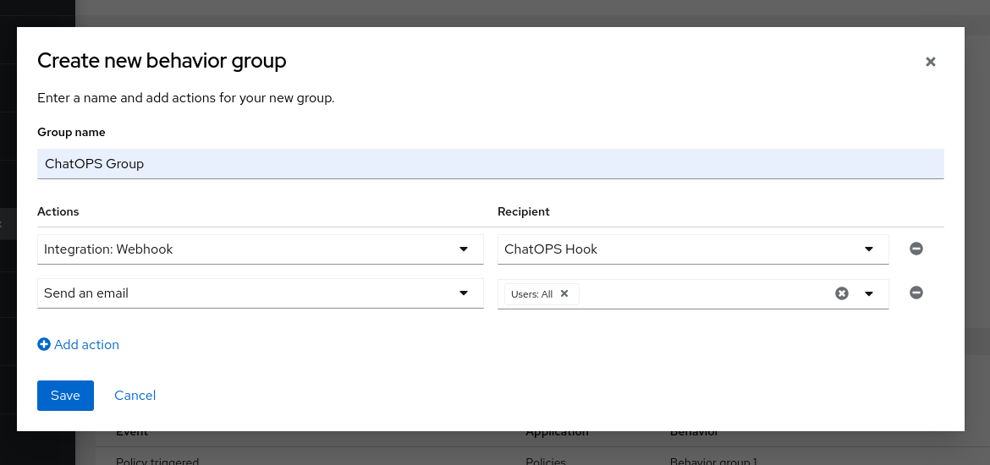Click the caret arrow beside Integration: Webhook
The width and height of the screenshot is (990, 465).
[x=463, y=249]
